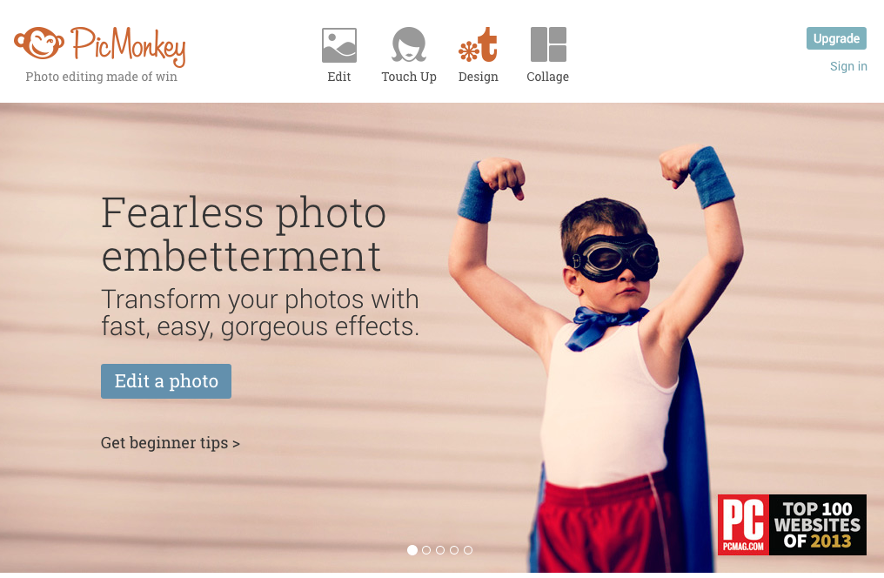The width and height of the screenshot is (884, 578).
Task: Open the Collage grid icon
Action: [x=548, y=44]
